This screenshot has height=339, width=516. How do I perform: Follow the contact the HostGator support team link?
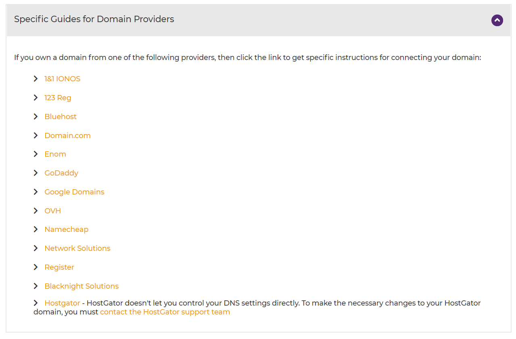[165, 312]
